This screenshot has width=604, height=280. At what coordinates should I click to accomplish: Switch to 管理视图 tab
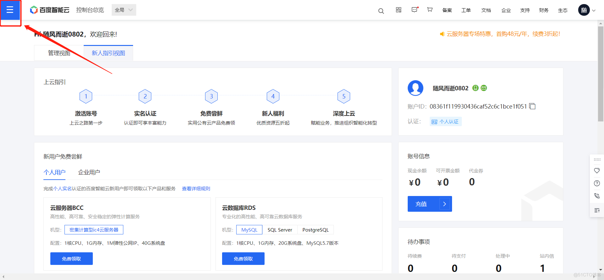(x=59, y=53)
